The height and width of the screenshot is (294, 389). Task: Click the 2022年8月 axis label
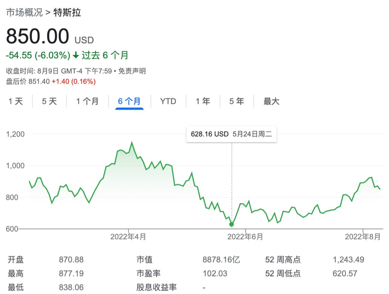click(x=362, y=237)
